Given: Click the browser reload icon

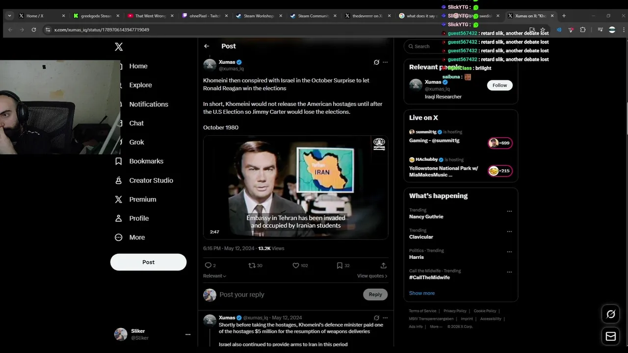Looking at the screenshot, I should click(33, 30).
